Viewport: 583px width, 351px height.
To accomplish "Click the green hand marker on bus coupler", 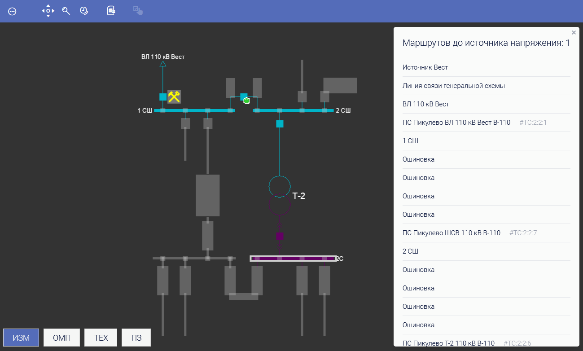I will tap(246, 100).
